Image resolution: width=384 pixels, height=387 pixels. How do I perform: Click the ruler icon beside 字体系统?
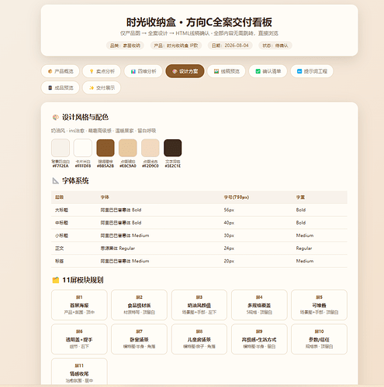click(56, 180)
